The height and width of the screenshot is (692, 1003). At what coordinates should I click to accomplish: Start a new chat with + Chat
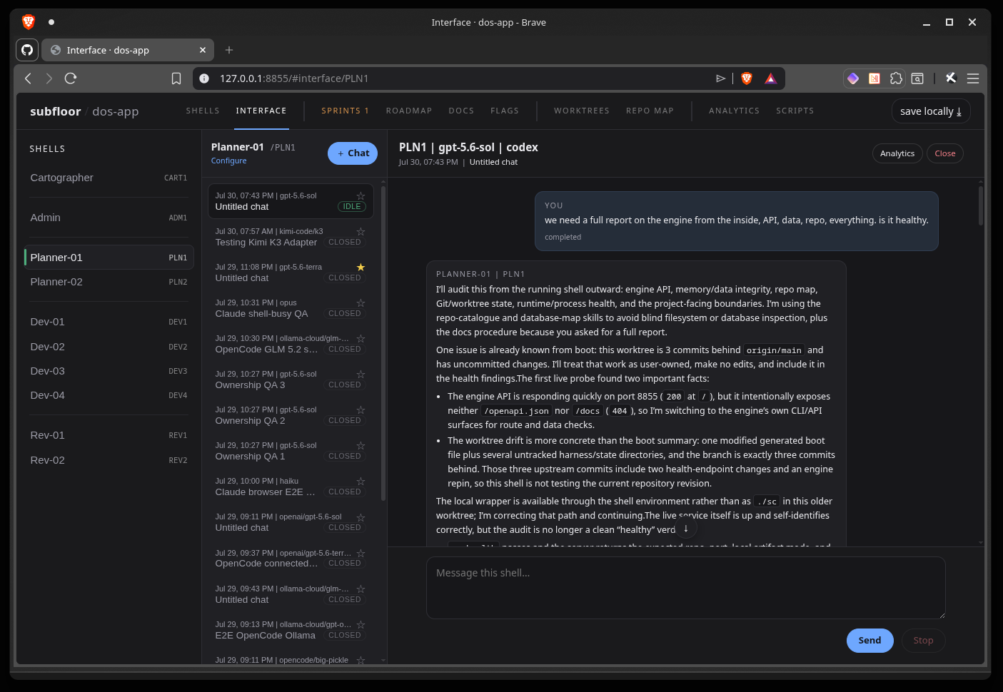(353, 153)
